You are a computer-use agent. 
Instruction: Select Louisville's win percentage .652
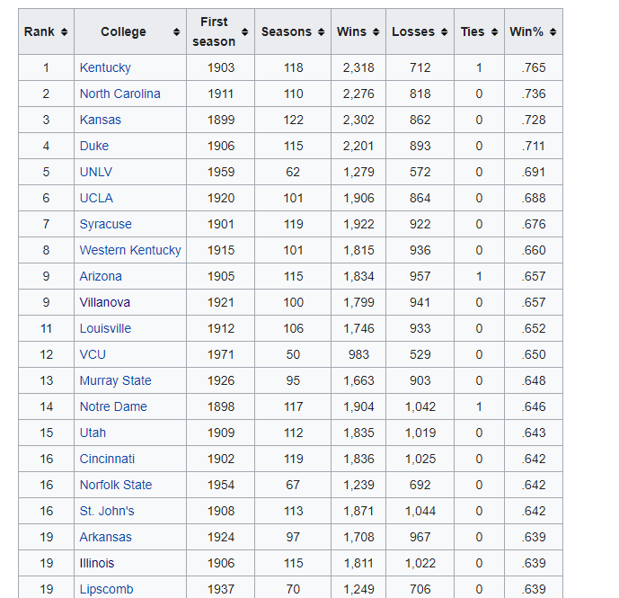tap(534, 328)
